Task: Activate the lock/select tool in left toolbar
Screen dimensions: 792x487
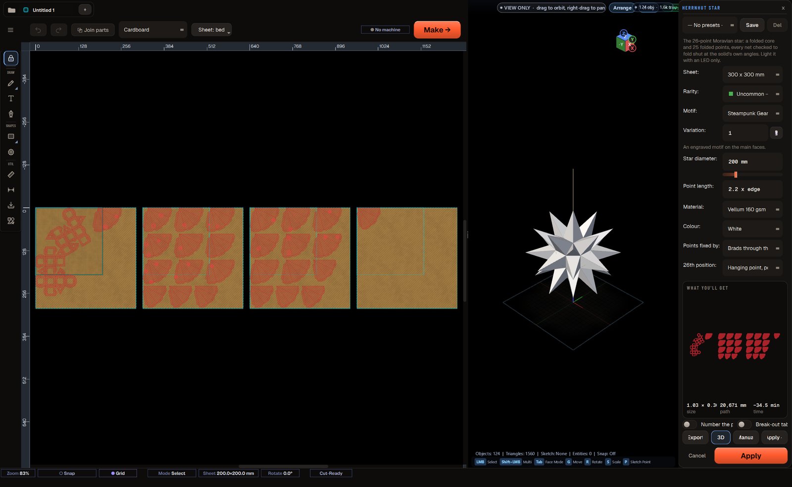Action: 11,58
